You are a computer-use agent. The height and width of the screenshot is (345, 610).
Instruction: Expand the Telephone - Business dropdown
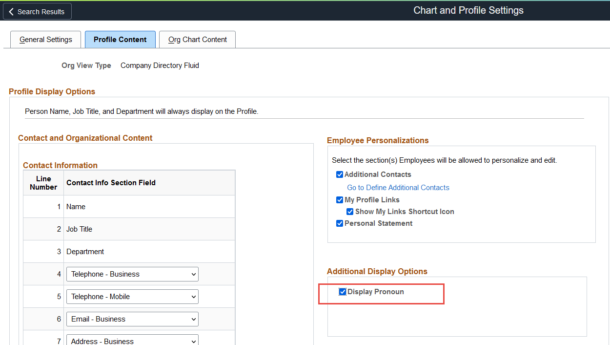pyautogui.click(x=132, y=274)
